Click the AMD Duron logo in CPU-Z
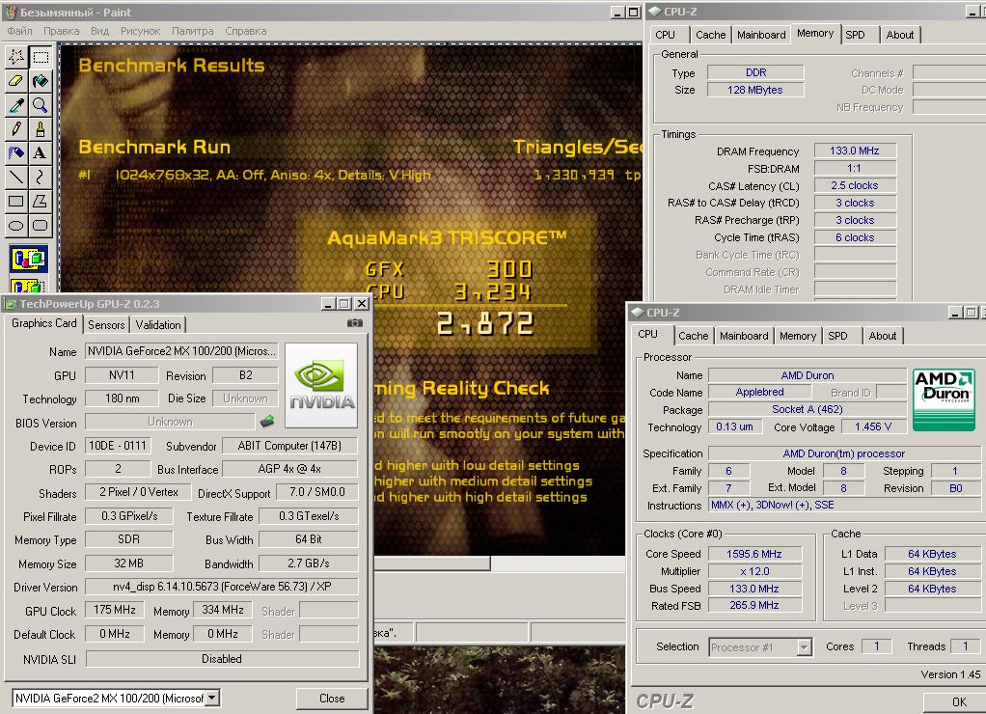 pos(944,400)
